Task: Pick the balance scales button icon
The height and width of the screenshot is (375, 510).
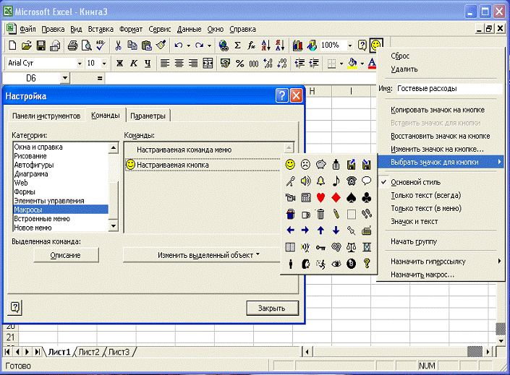Action: (351, 247)
